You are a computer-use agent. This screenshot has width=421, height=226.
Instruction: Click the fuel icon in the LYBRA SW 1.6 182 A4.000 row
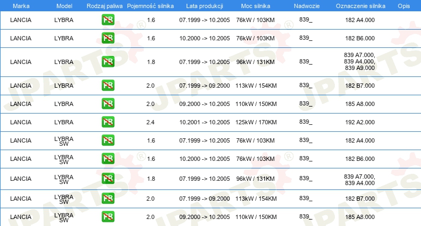pos(108,140)
